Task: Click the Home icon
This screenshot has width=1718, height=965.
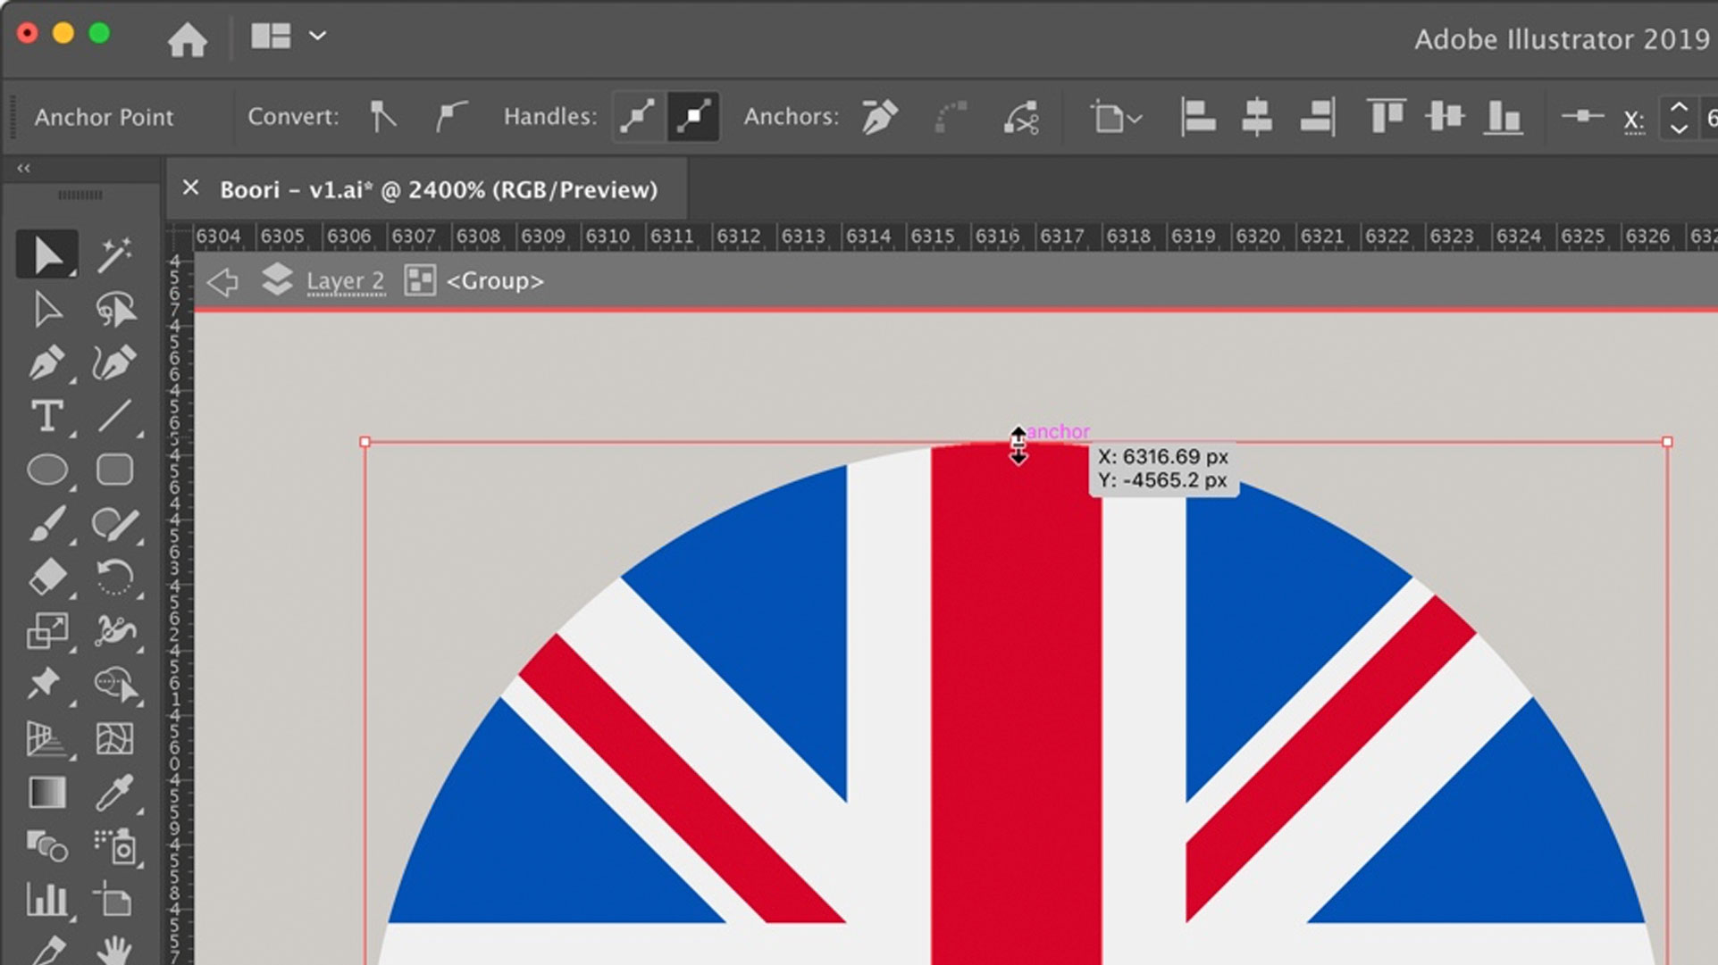Action: point(187,39)
